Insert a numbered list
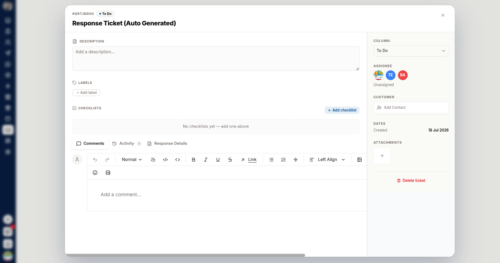 point(283,160)
